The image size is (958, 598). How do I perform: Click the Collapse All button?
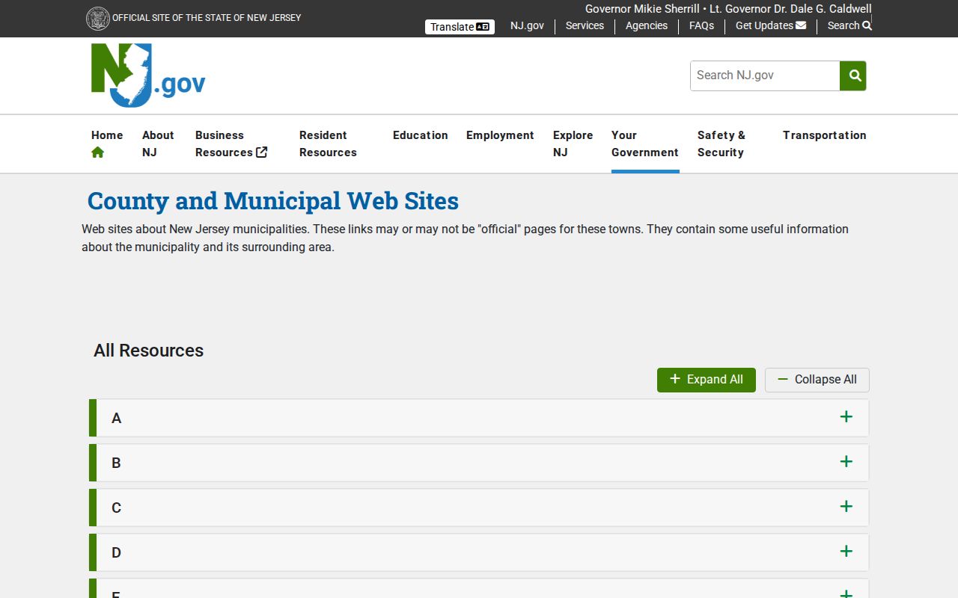(x=817, y=380)
